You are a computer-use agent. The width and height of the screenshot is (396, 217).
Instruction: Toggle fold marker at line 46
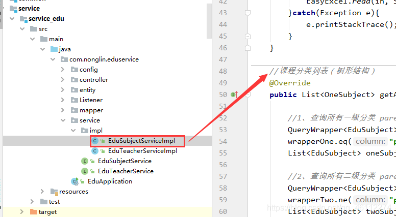(247, 48)
